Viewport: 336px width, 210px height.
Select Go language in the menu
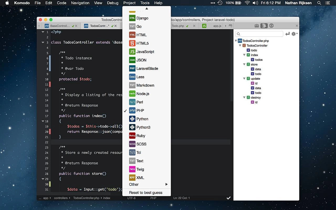point(146,27)
